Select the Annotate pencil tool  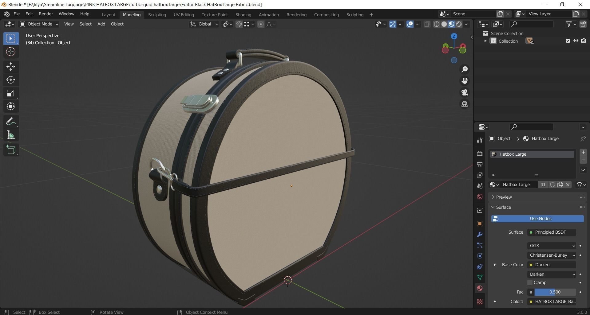tap(11, 122)
